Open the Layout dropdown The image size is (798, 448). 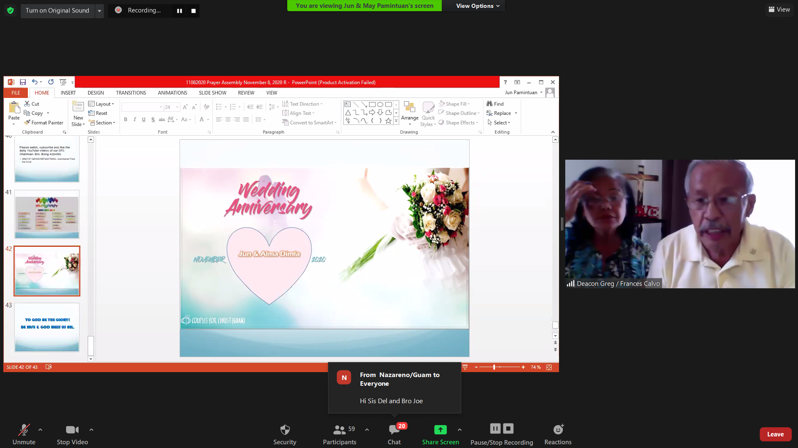[101, 104]
